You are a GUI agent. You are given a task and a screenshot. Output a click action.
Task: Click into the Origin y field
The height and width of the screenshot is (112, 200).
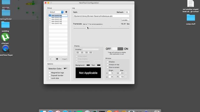pos(111,77)
